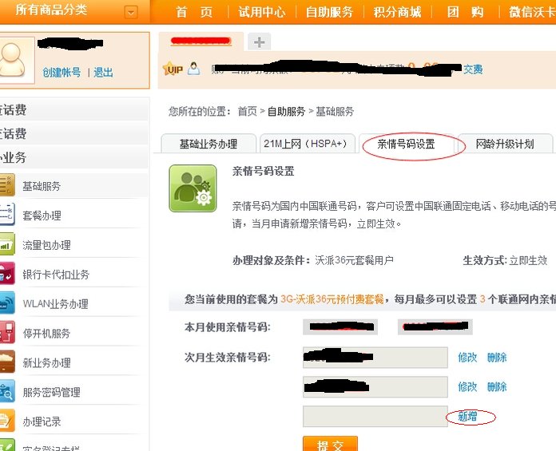Screen dimensions: 556x451
Task: Click the 服务密码管理 sidebar icon
Action: click(x=7, y=391)
